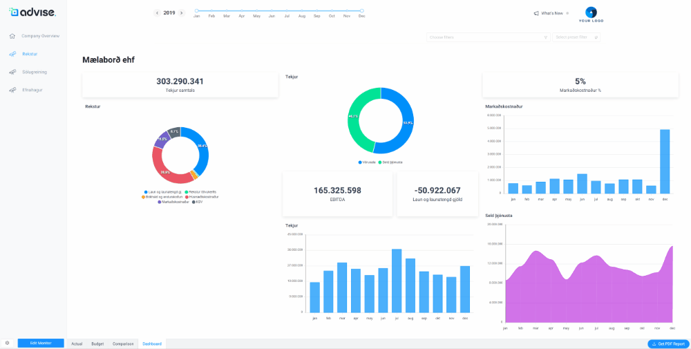Screen dimensions: 691x349
Task: Expand the Select preset filter dropdown
Action: pos(576,37)
